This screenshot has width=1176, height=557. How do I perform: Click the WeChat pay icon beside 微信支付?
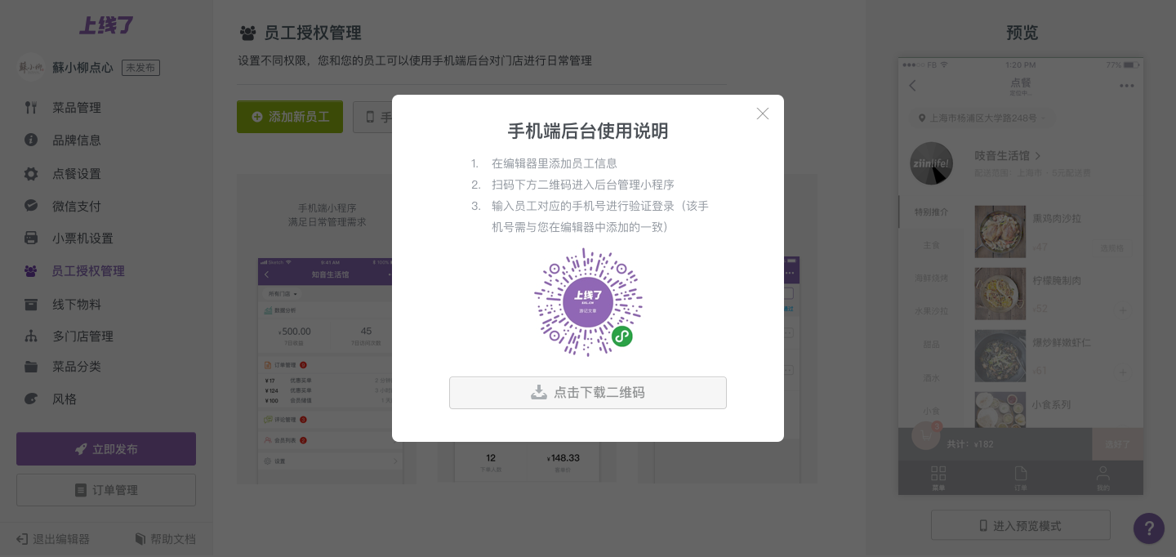click(31, 206)
